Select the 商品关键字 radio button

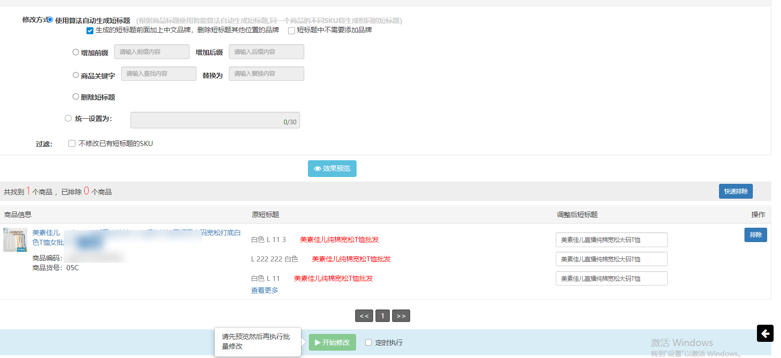tap(76, 75)
